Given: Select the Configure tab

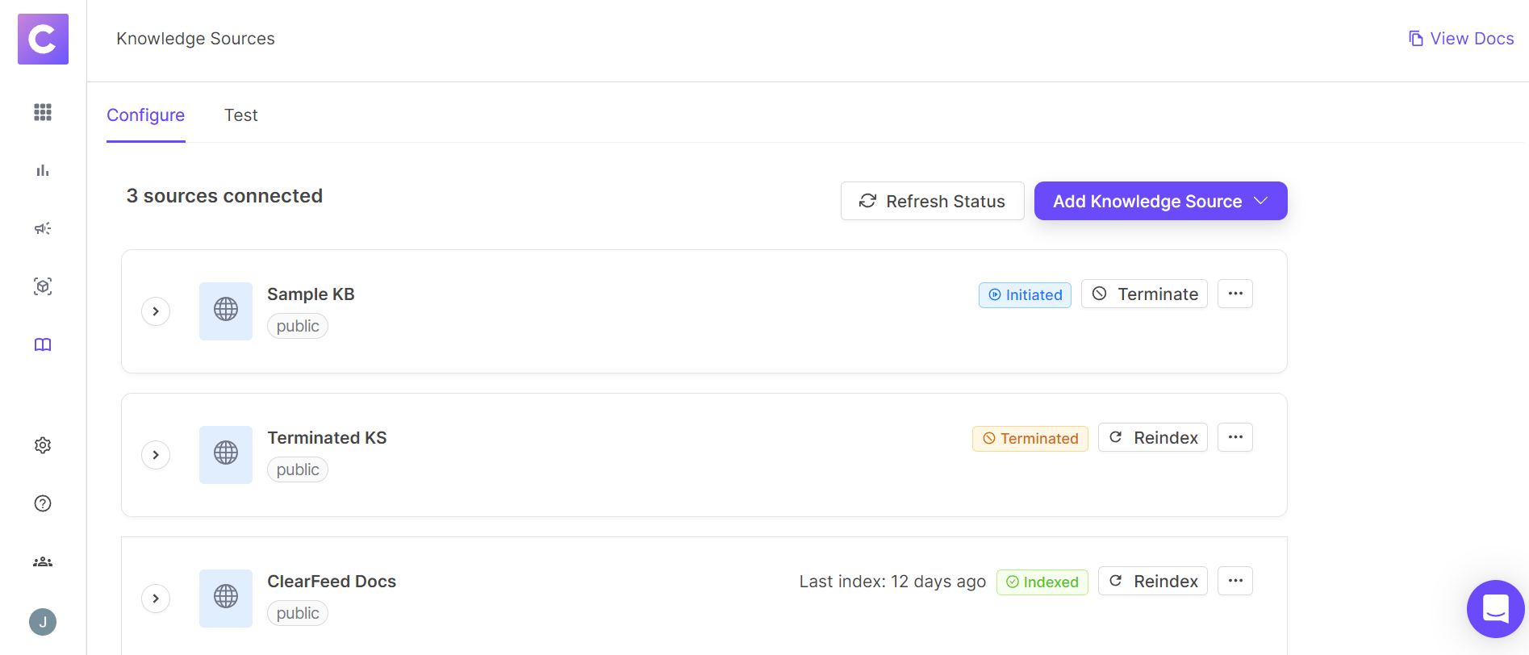Looking at the screenshot, I should click(146, 115).
